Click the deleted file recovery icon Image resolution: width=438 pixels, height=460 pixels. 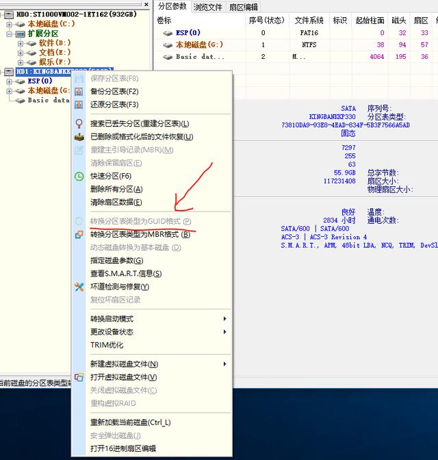(79, 137)
